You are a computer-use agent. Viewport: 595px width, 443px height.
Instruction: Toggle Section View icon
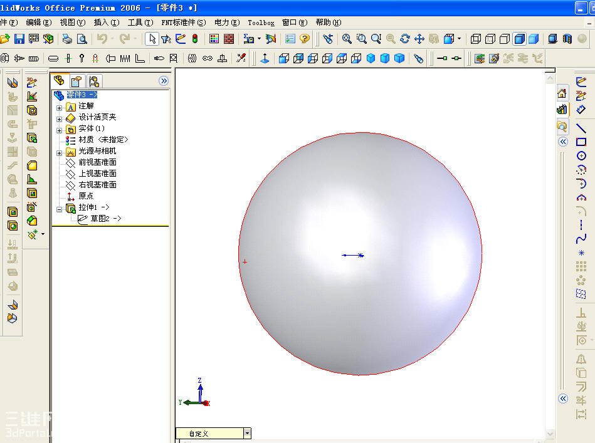(567, 39)
